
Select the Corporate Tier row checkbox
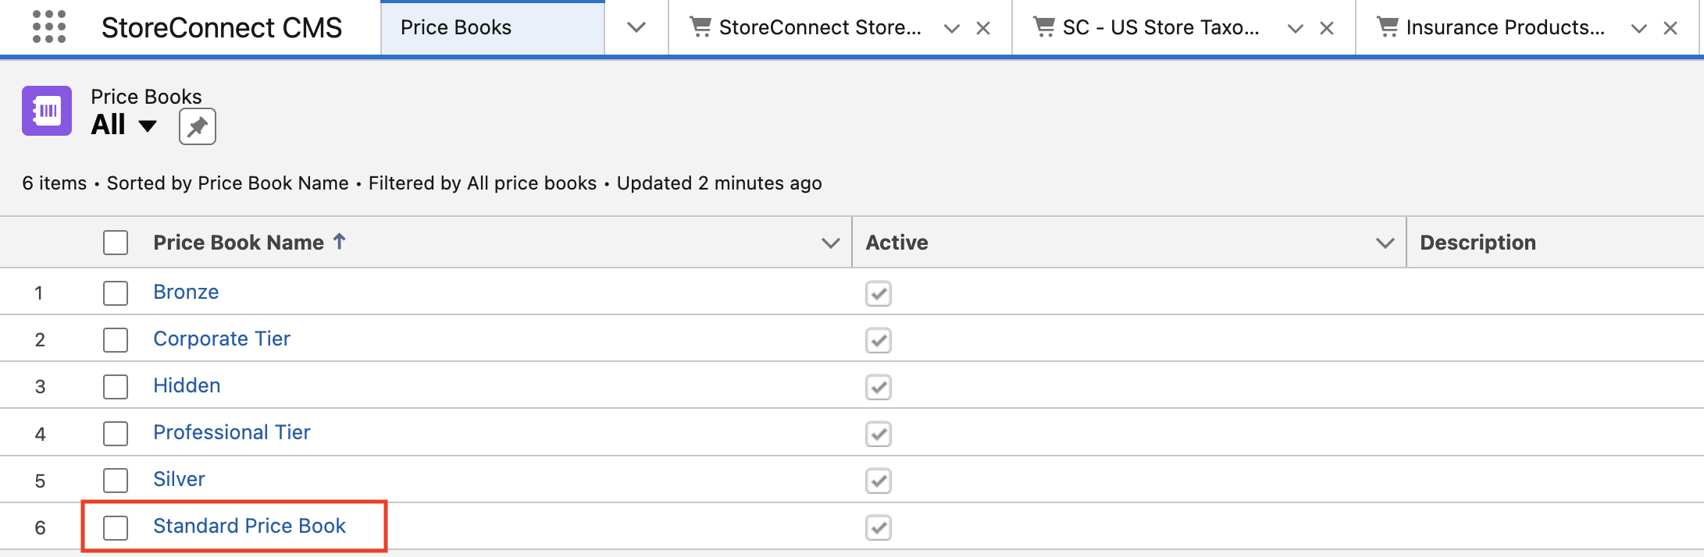tap(116, 340)
